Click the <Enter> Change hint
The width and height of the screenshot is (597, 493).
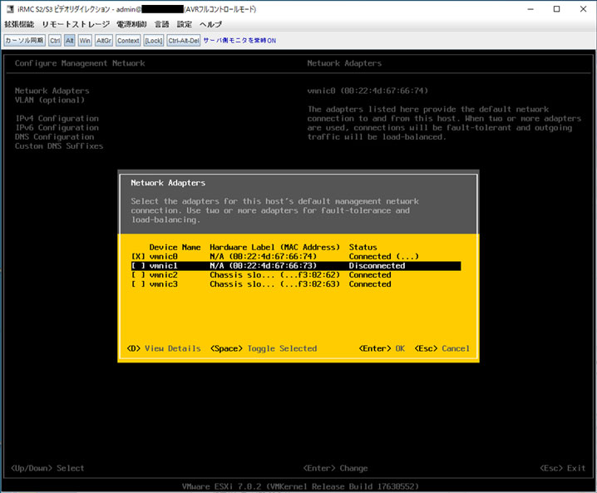tap(335, 468)
